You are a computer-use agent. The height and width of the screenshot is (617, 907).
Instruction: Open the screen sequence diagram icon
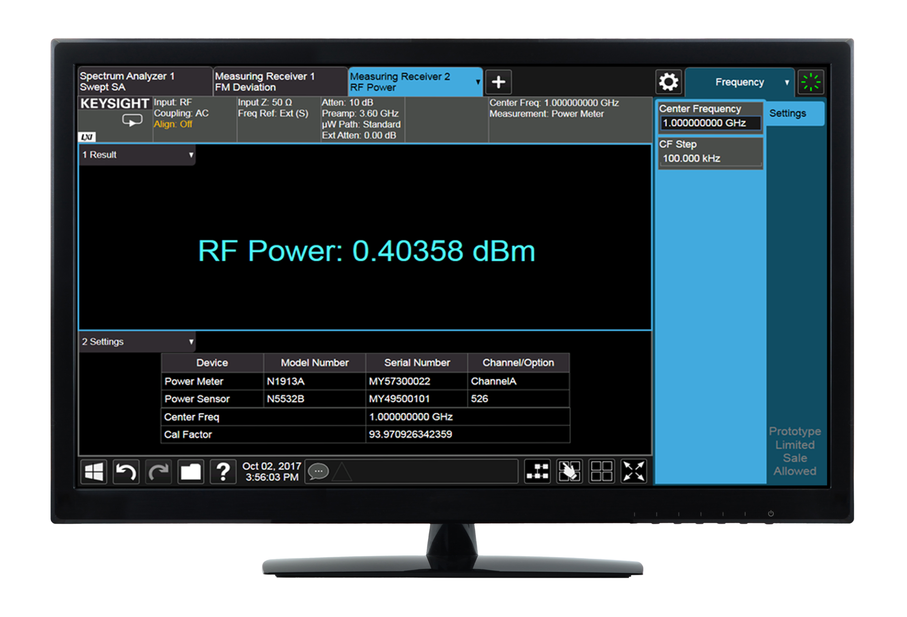pyautogui.click(x=537, y=471)
